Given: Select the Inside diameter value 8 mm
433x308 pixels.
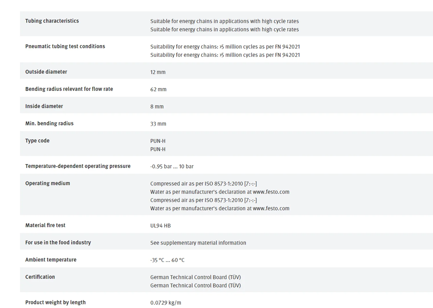Looking at the screenshot, I should coord(157,107).
